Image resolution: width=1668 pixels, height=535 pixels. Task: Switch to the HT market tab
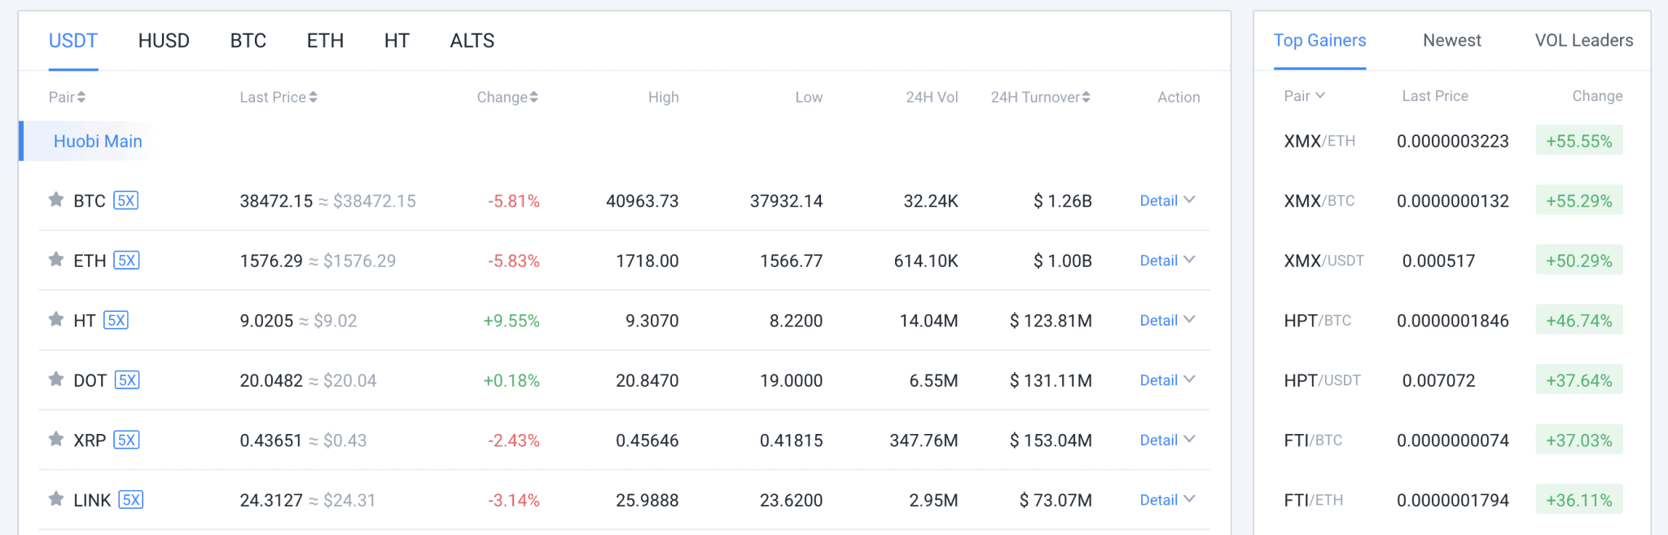(397, 41)
